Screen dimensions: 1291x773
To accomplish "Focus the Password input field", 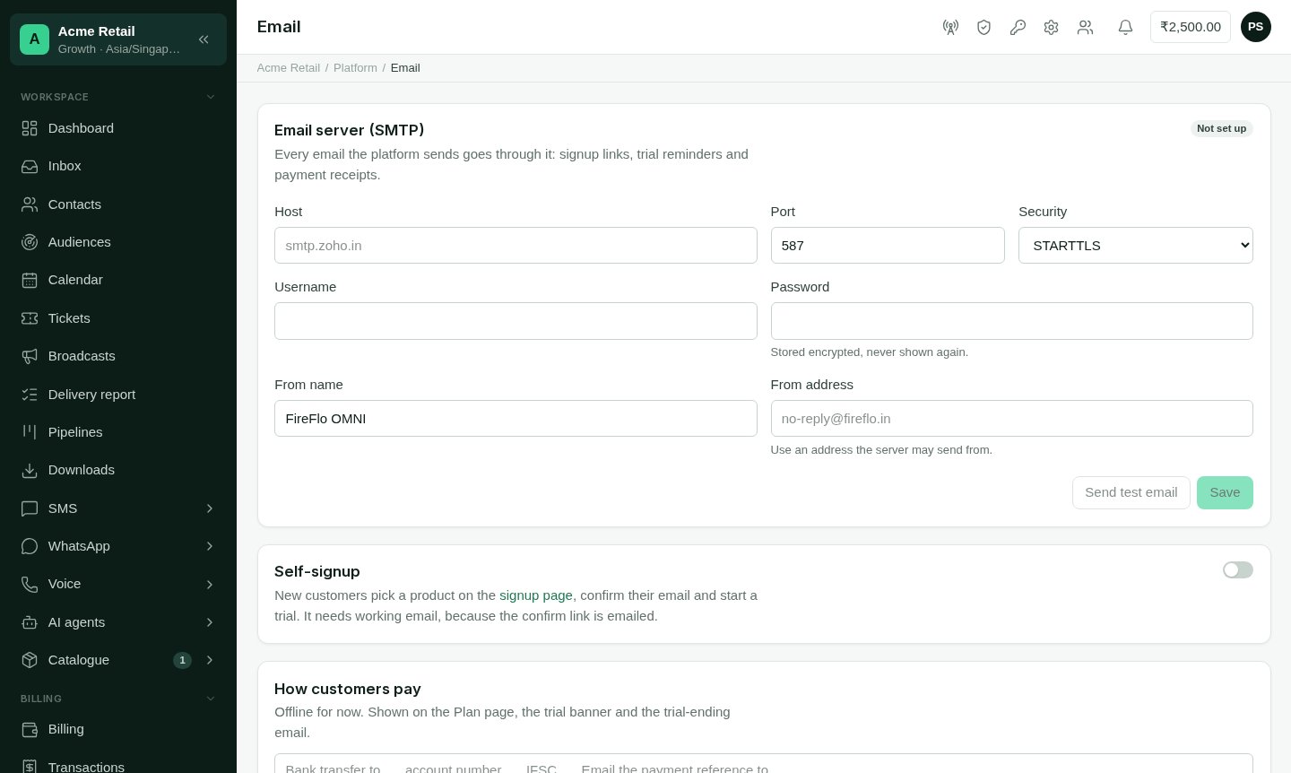I will tap(1011, 321).
